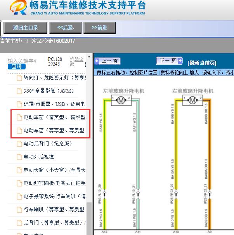234x235 pixels.
Task: Click terminal label A12
Action: pyautogui.click(x=104, y=232)
